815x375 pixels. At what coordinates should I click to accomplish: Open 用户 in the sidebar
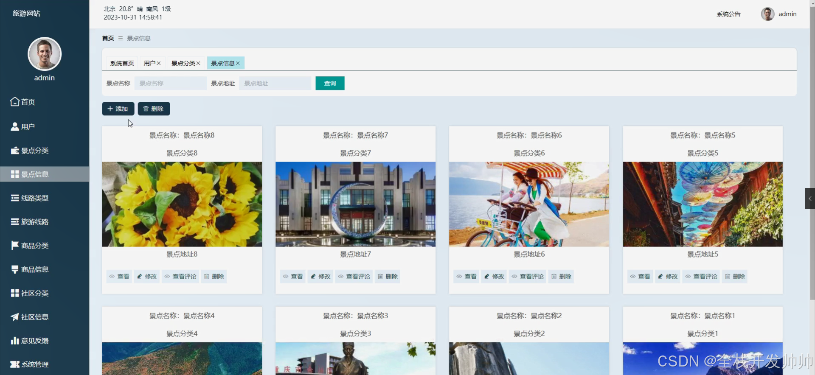tap(44, 126)
